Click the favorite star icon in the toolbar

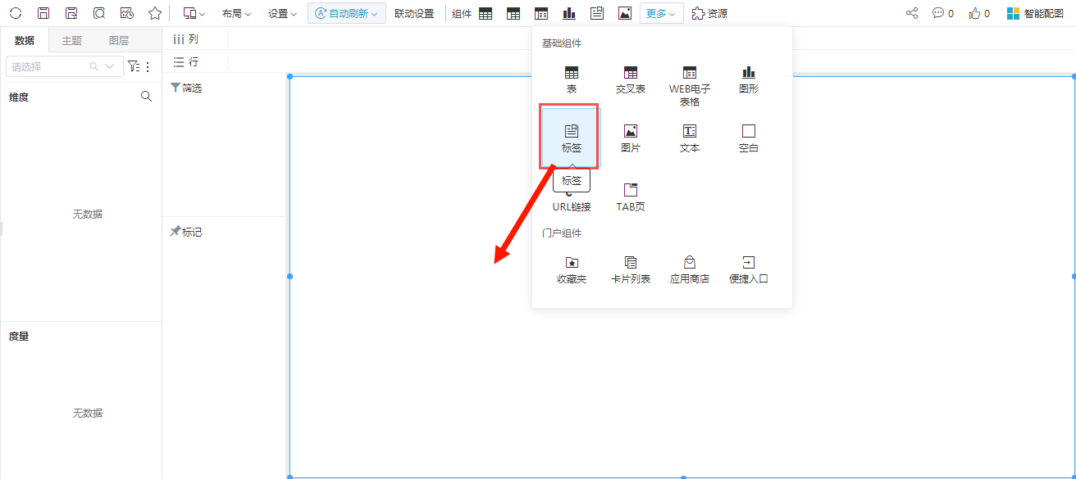[155, 13]
